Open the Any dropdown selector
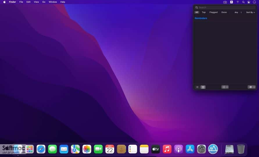 click(x=238, y=13)
